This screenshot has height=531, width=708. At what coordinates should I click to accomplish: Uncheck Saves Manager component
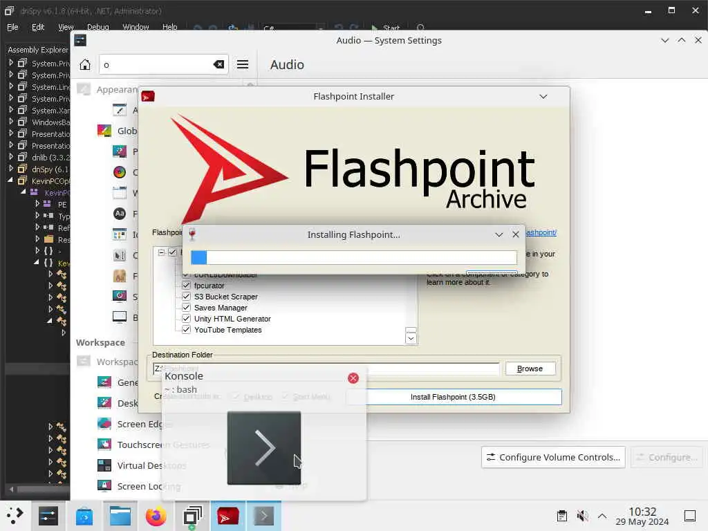coord(186,308)
